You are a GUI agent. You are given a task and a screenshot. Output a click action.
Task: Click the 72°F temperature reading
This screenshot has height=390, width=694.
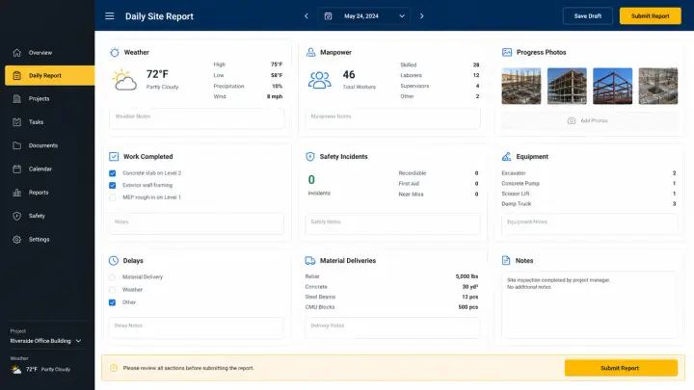point(157,74)
